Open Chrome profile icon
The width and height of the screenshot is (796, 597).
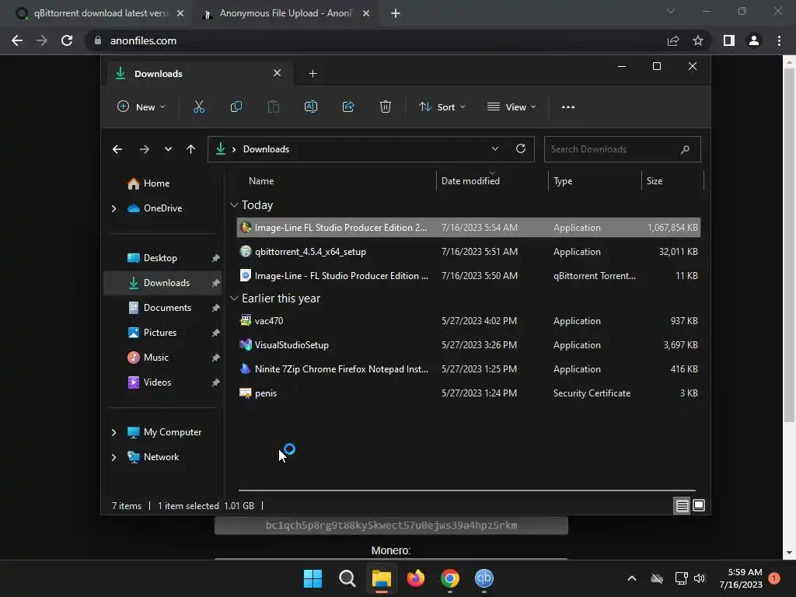pyautogui.click(x=754, y=40)
